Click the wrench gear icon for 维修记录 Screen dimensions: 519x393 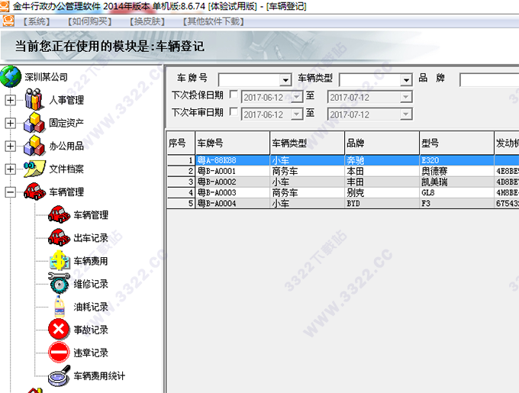tap(59, 283)
